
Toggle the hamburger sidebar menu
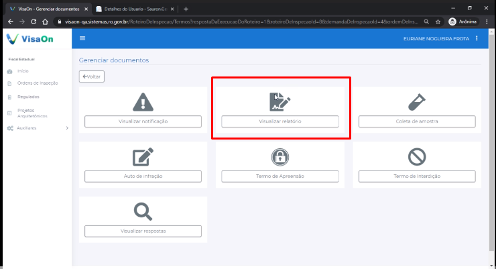coord(82,38)
